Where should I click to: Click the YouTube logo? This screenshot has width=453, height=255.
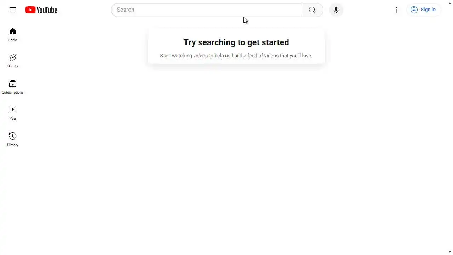pos(41,10)
